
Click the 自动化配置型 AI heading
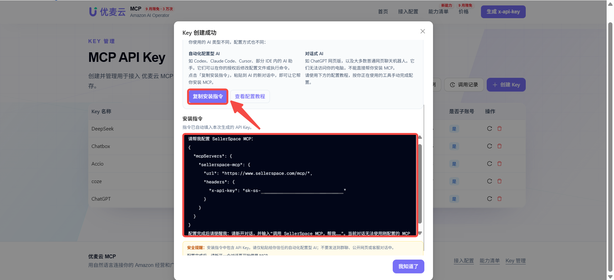tap(204, 54)
